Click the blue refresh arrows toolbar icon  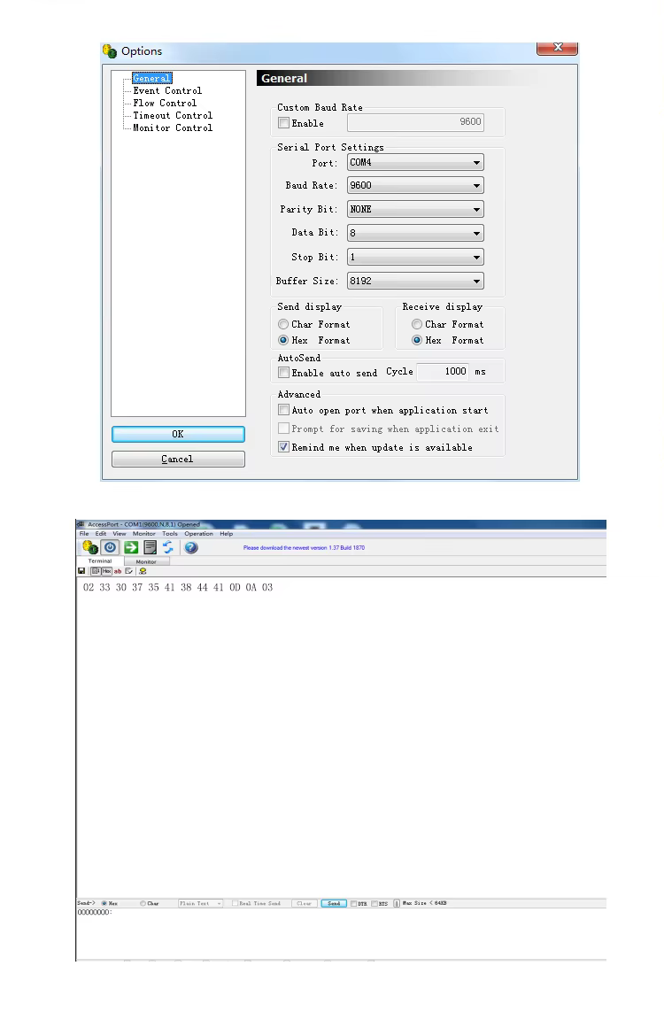coord(168,548)
